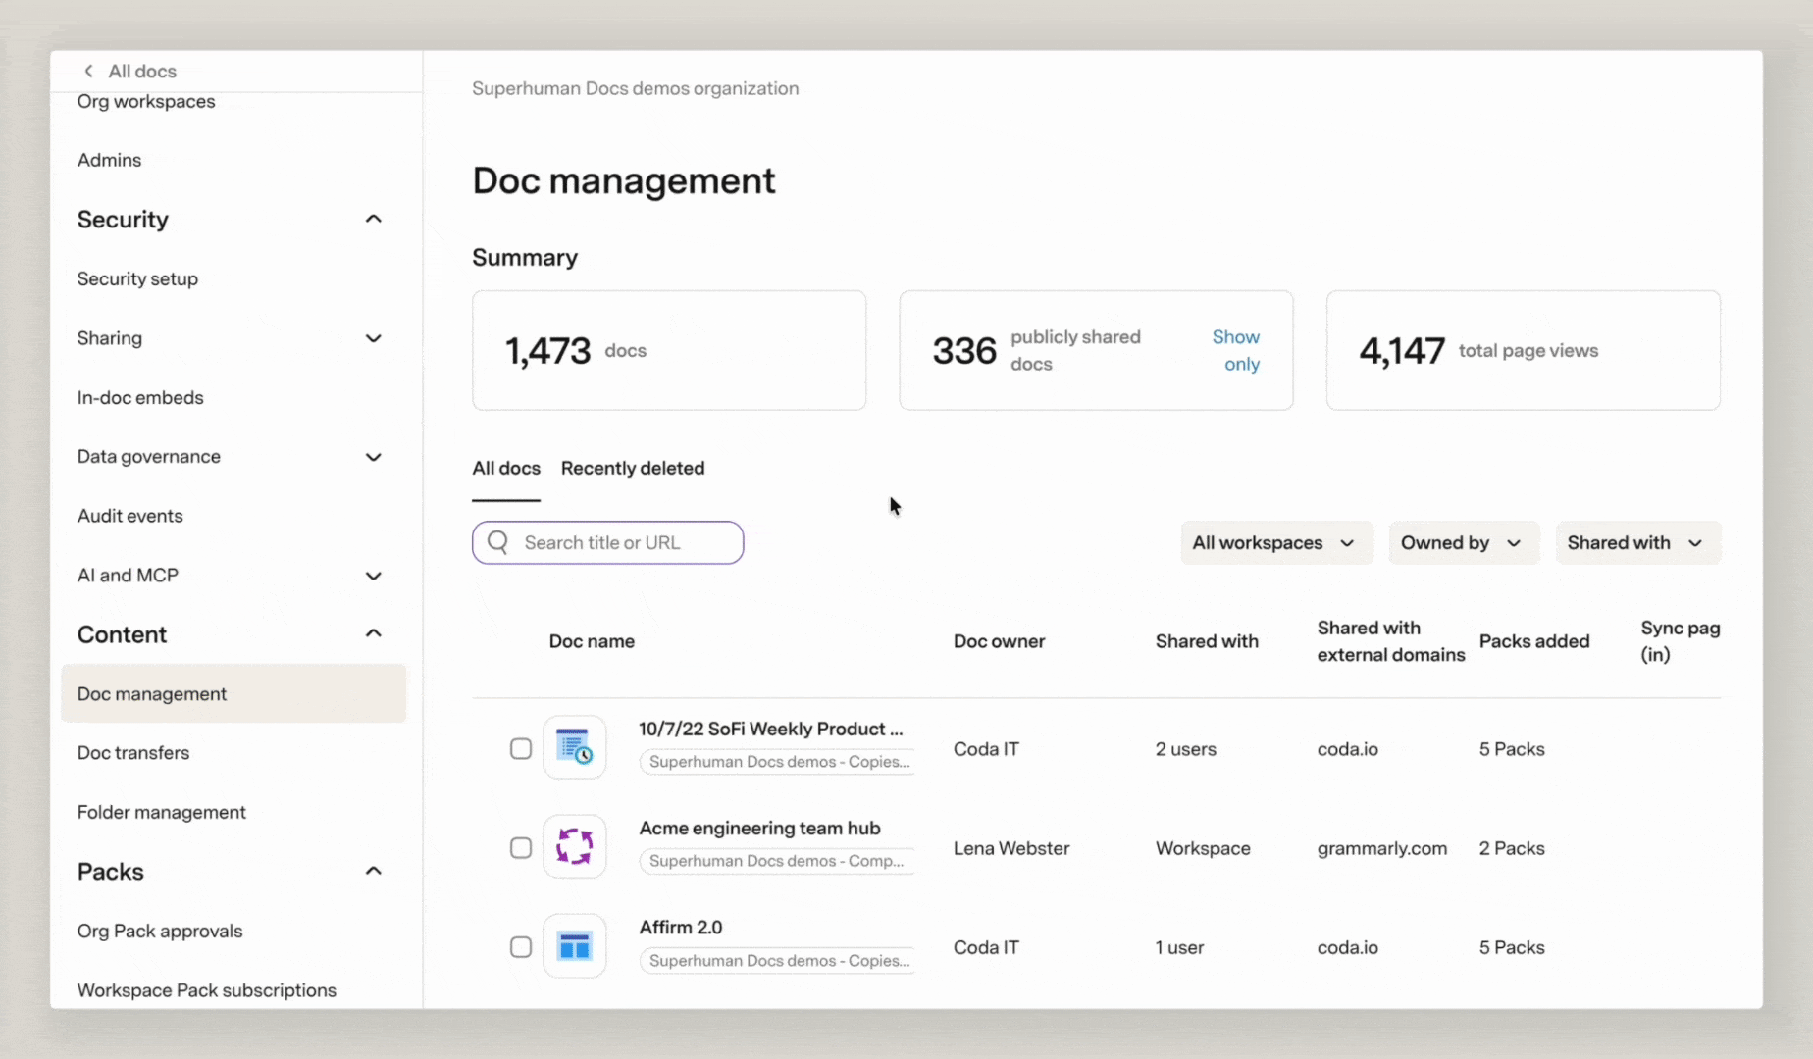Click the Doc name column header
The width and height of the screenshot is (1813, 1059).
[592, 641]
